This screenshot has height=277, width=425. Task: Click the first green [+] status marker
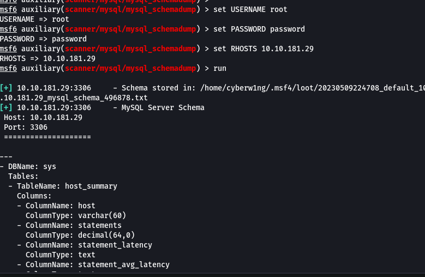[6, 88]
